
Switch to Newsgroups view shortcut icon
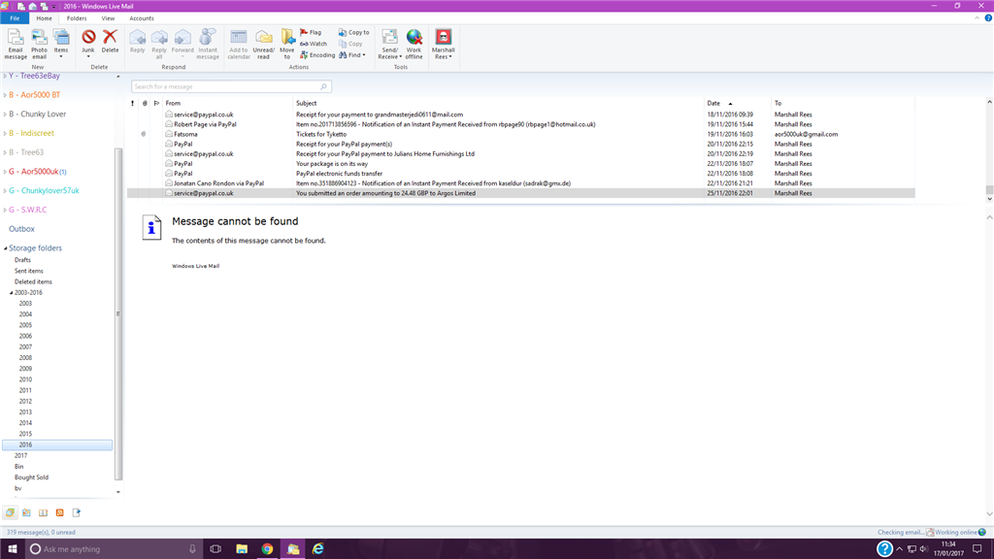[x=76, y=512]
